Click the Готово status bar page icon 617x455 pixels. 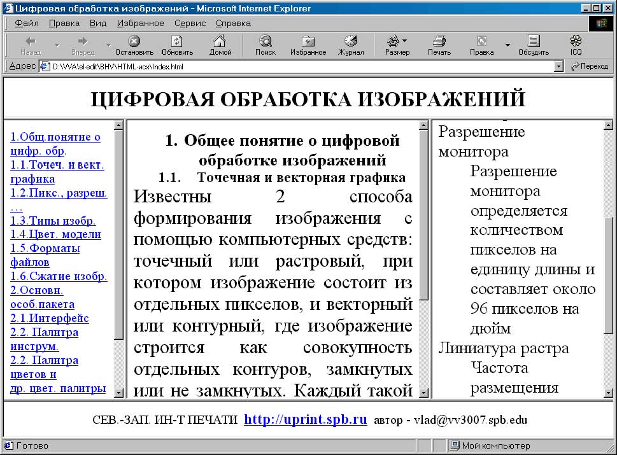point(8,445)
